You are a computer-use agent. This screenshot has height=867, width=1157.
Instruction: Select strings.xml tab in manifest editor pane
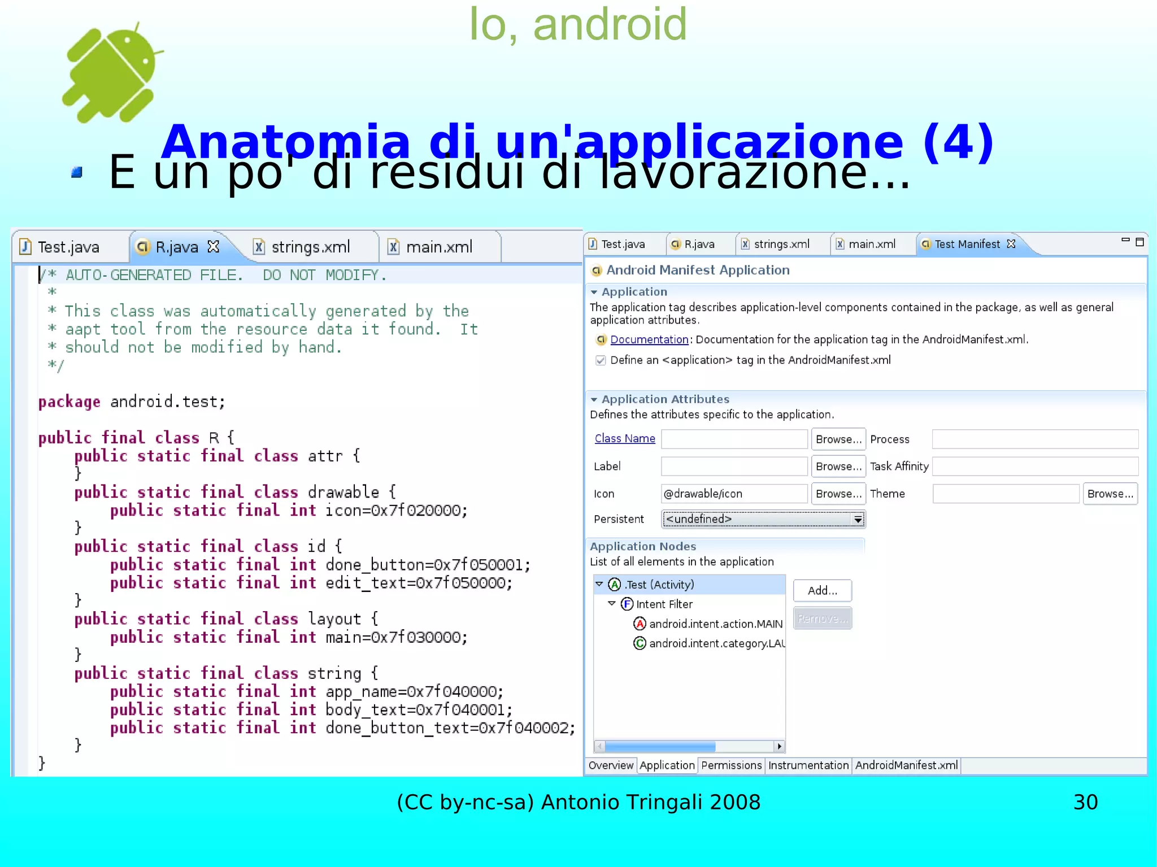781,244
